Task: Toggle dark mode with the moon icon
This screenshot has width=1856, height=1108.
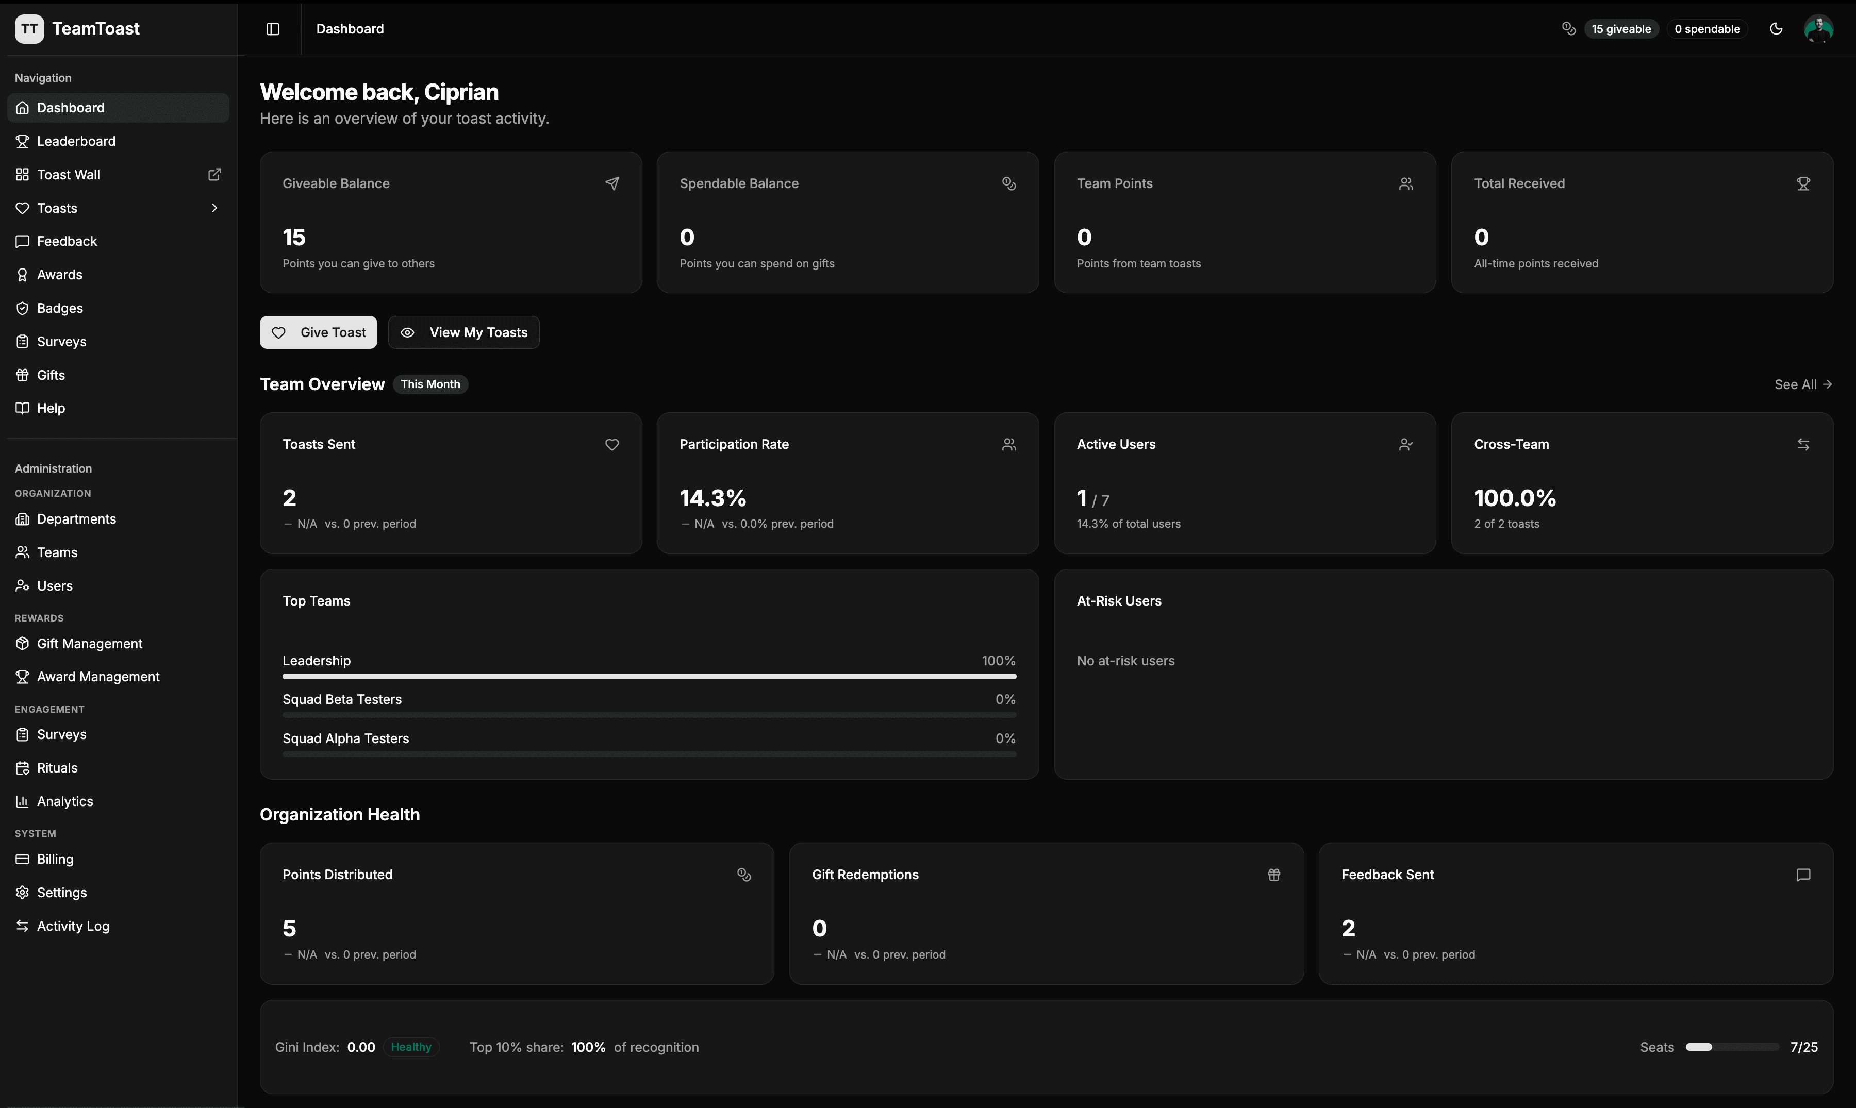Action: click(x=1776, y=28)
